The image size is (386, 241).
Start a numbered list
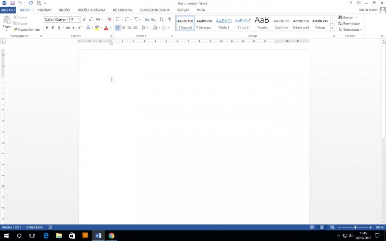coord(127,19)
